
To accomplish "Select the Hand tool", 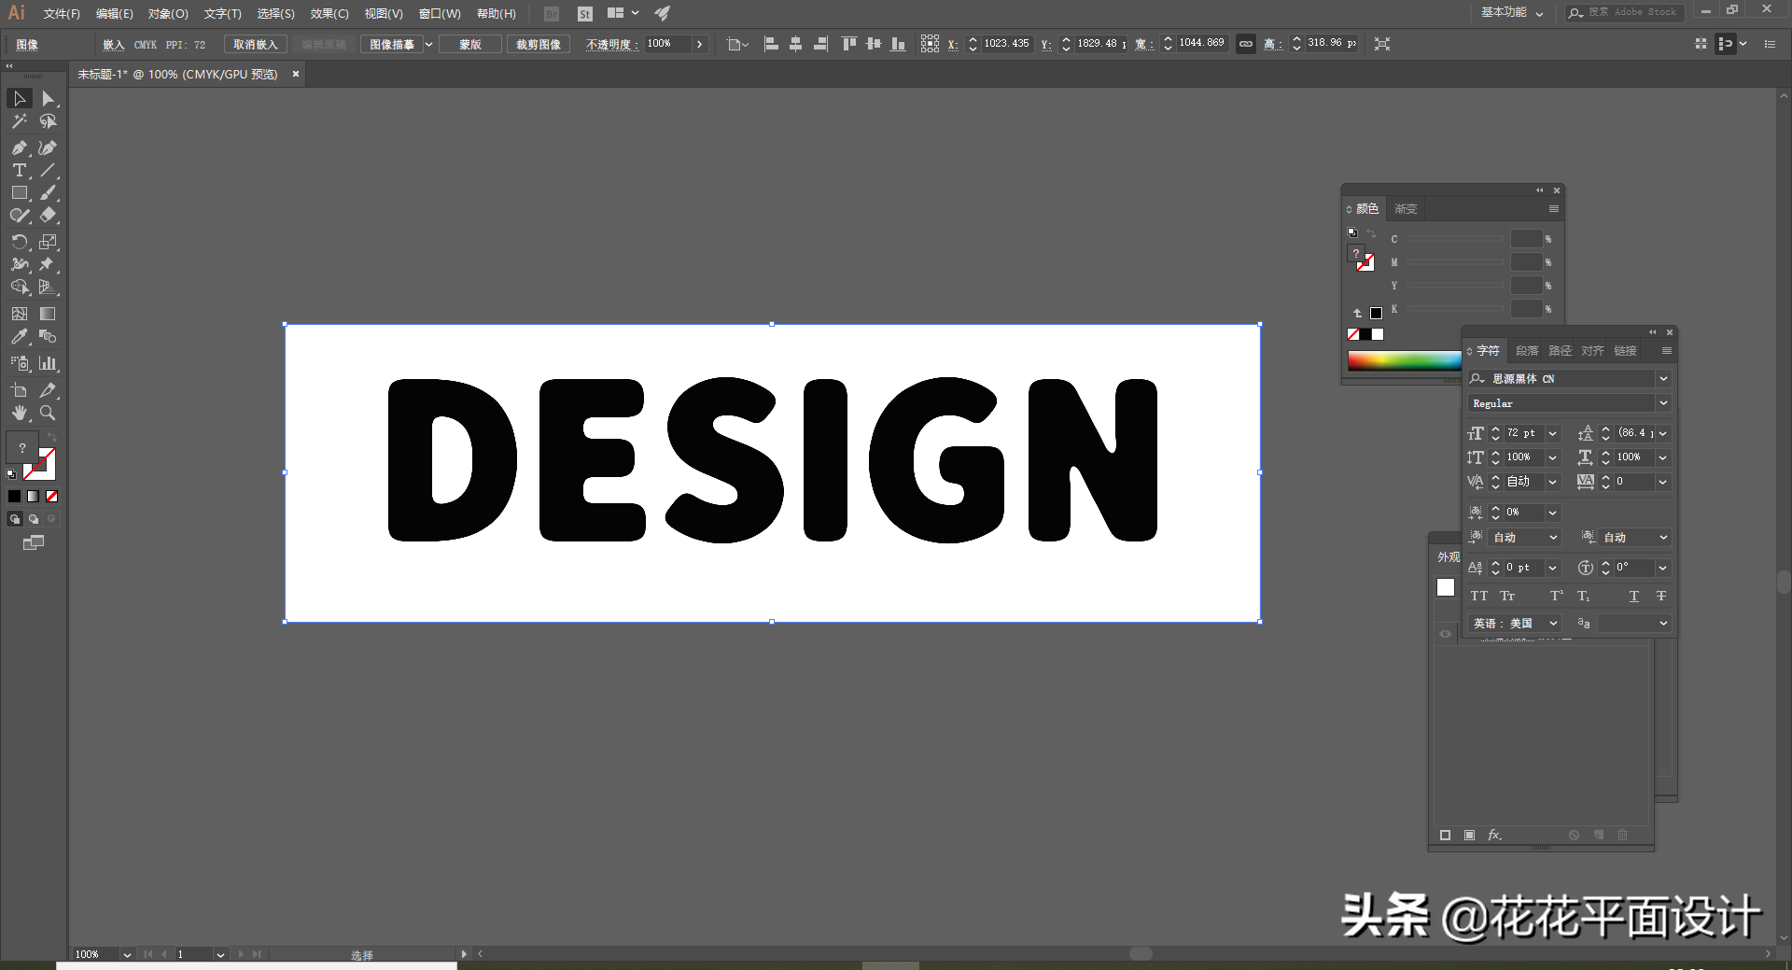I will click(19, 413).
